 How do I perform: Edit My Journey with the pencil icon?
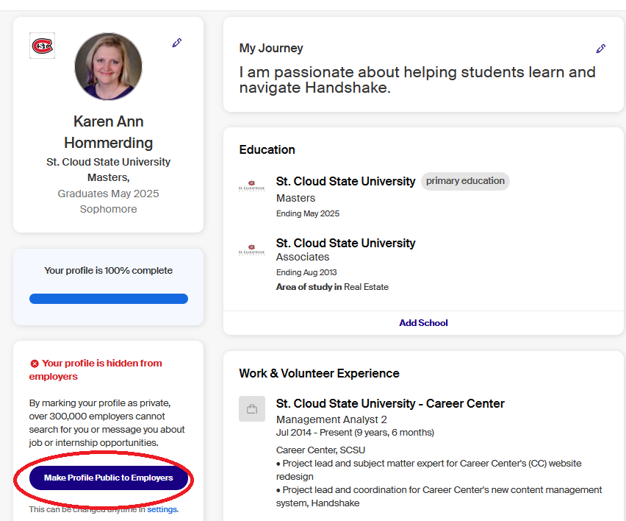coord(600,49)
